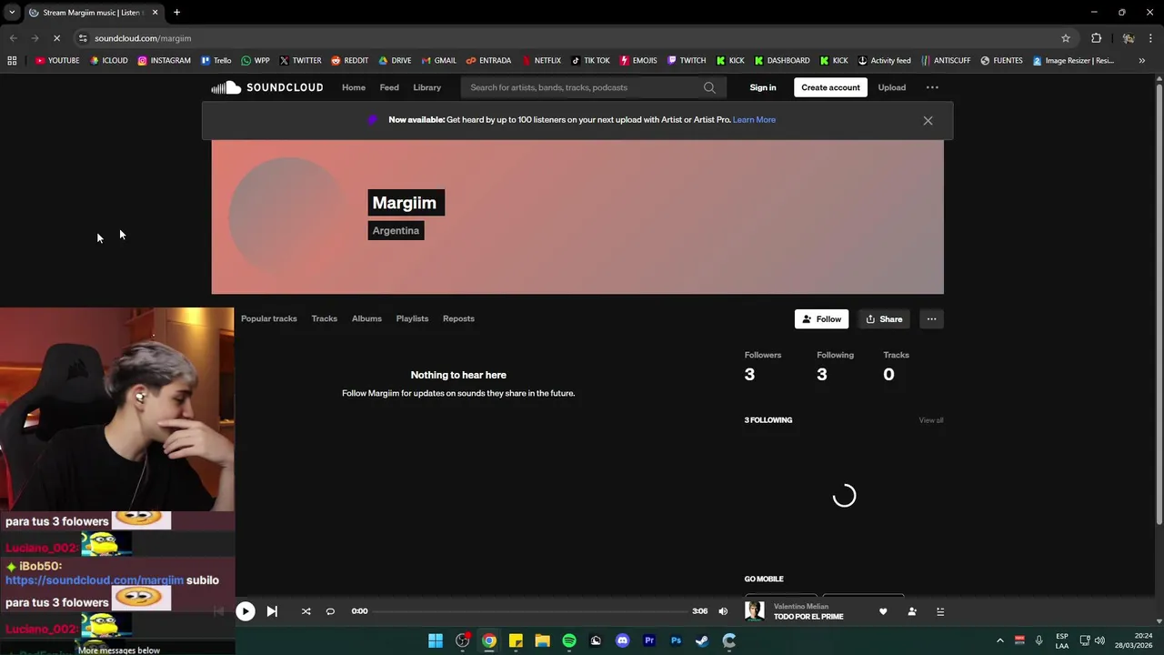Switch to the Albums tab
The height and width of the screenshot is (655, 1164).
[366, 318]
